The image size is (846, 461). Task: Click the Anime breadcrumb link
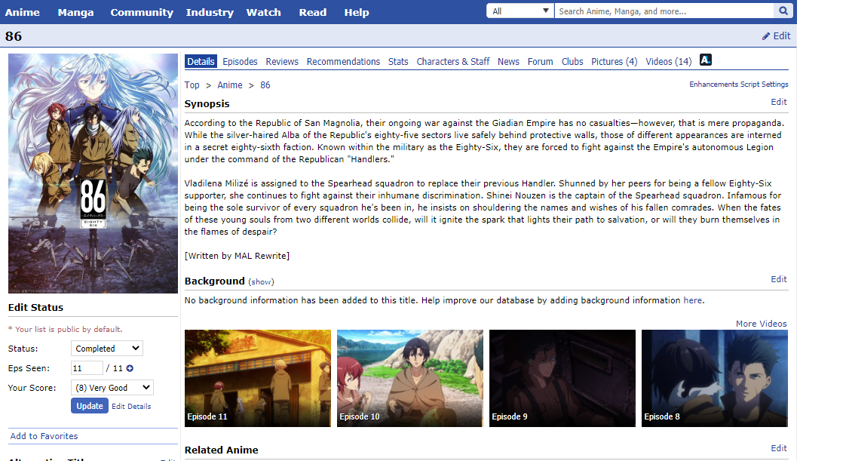click(x=230, y=85)
